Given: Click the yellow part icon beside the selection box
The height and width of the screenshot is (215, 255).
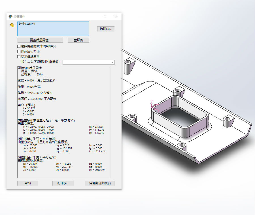Looking at the screenshot, I should point(12,25).
